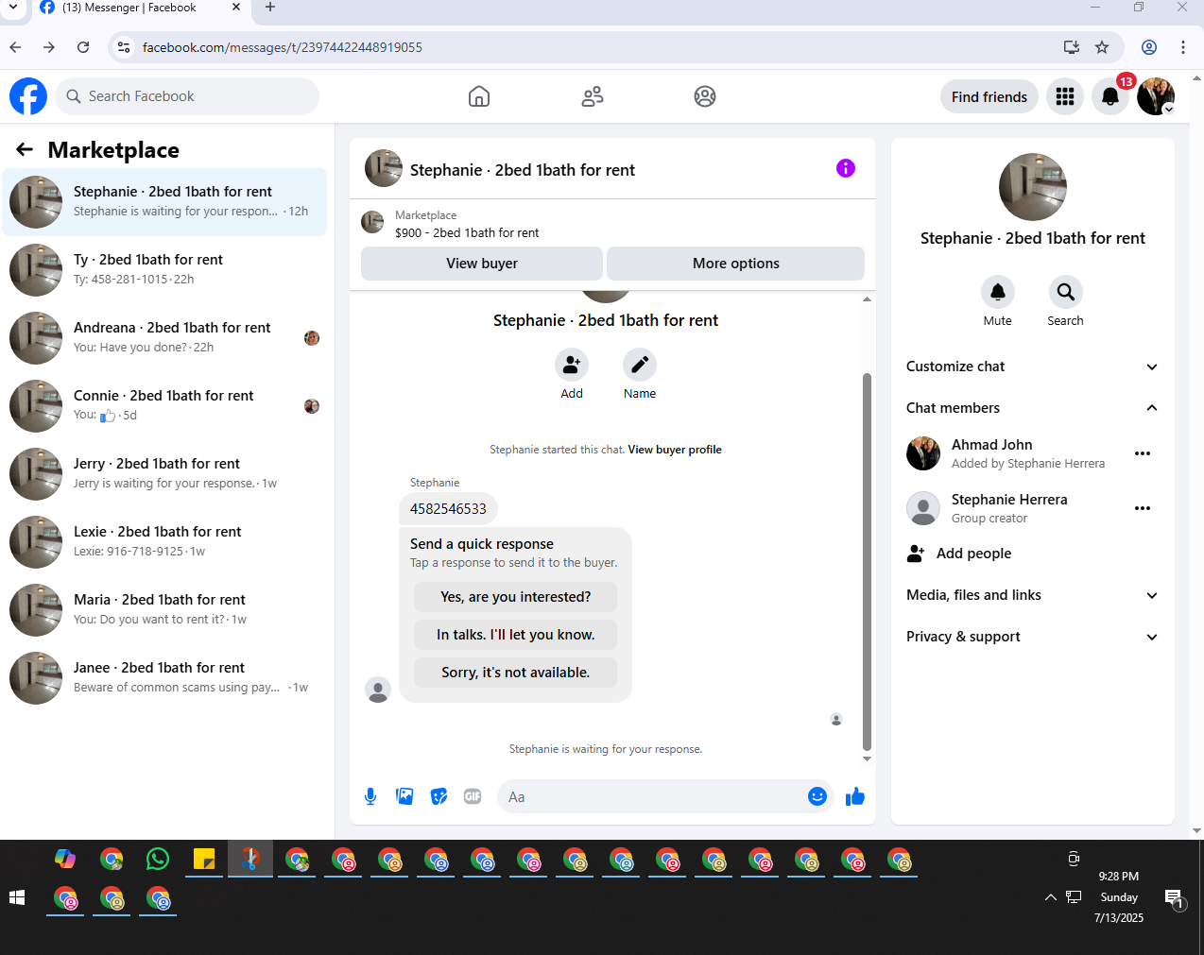1204x955 pixels.
Task: Open the Windows notification center
Action: [1175, 898]
